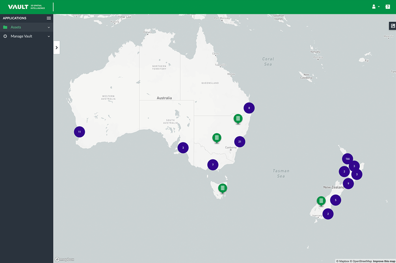Screen dimensions: 396x263
Task: Open the cluster of 7 in Victoria
Action: pos(213,164)
